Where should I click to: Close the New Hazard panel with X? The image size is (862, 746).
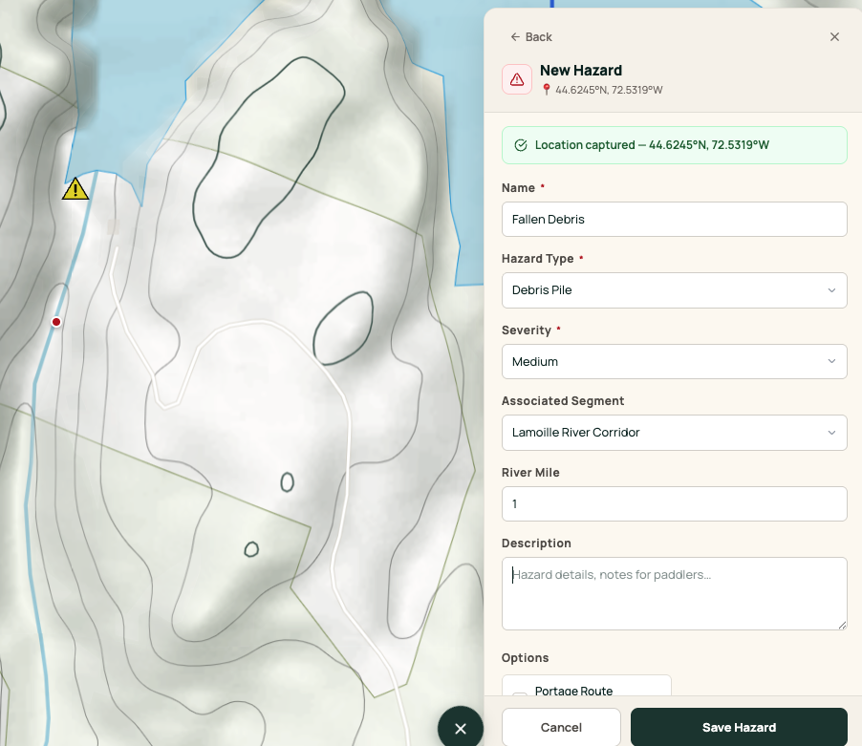834,37
